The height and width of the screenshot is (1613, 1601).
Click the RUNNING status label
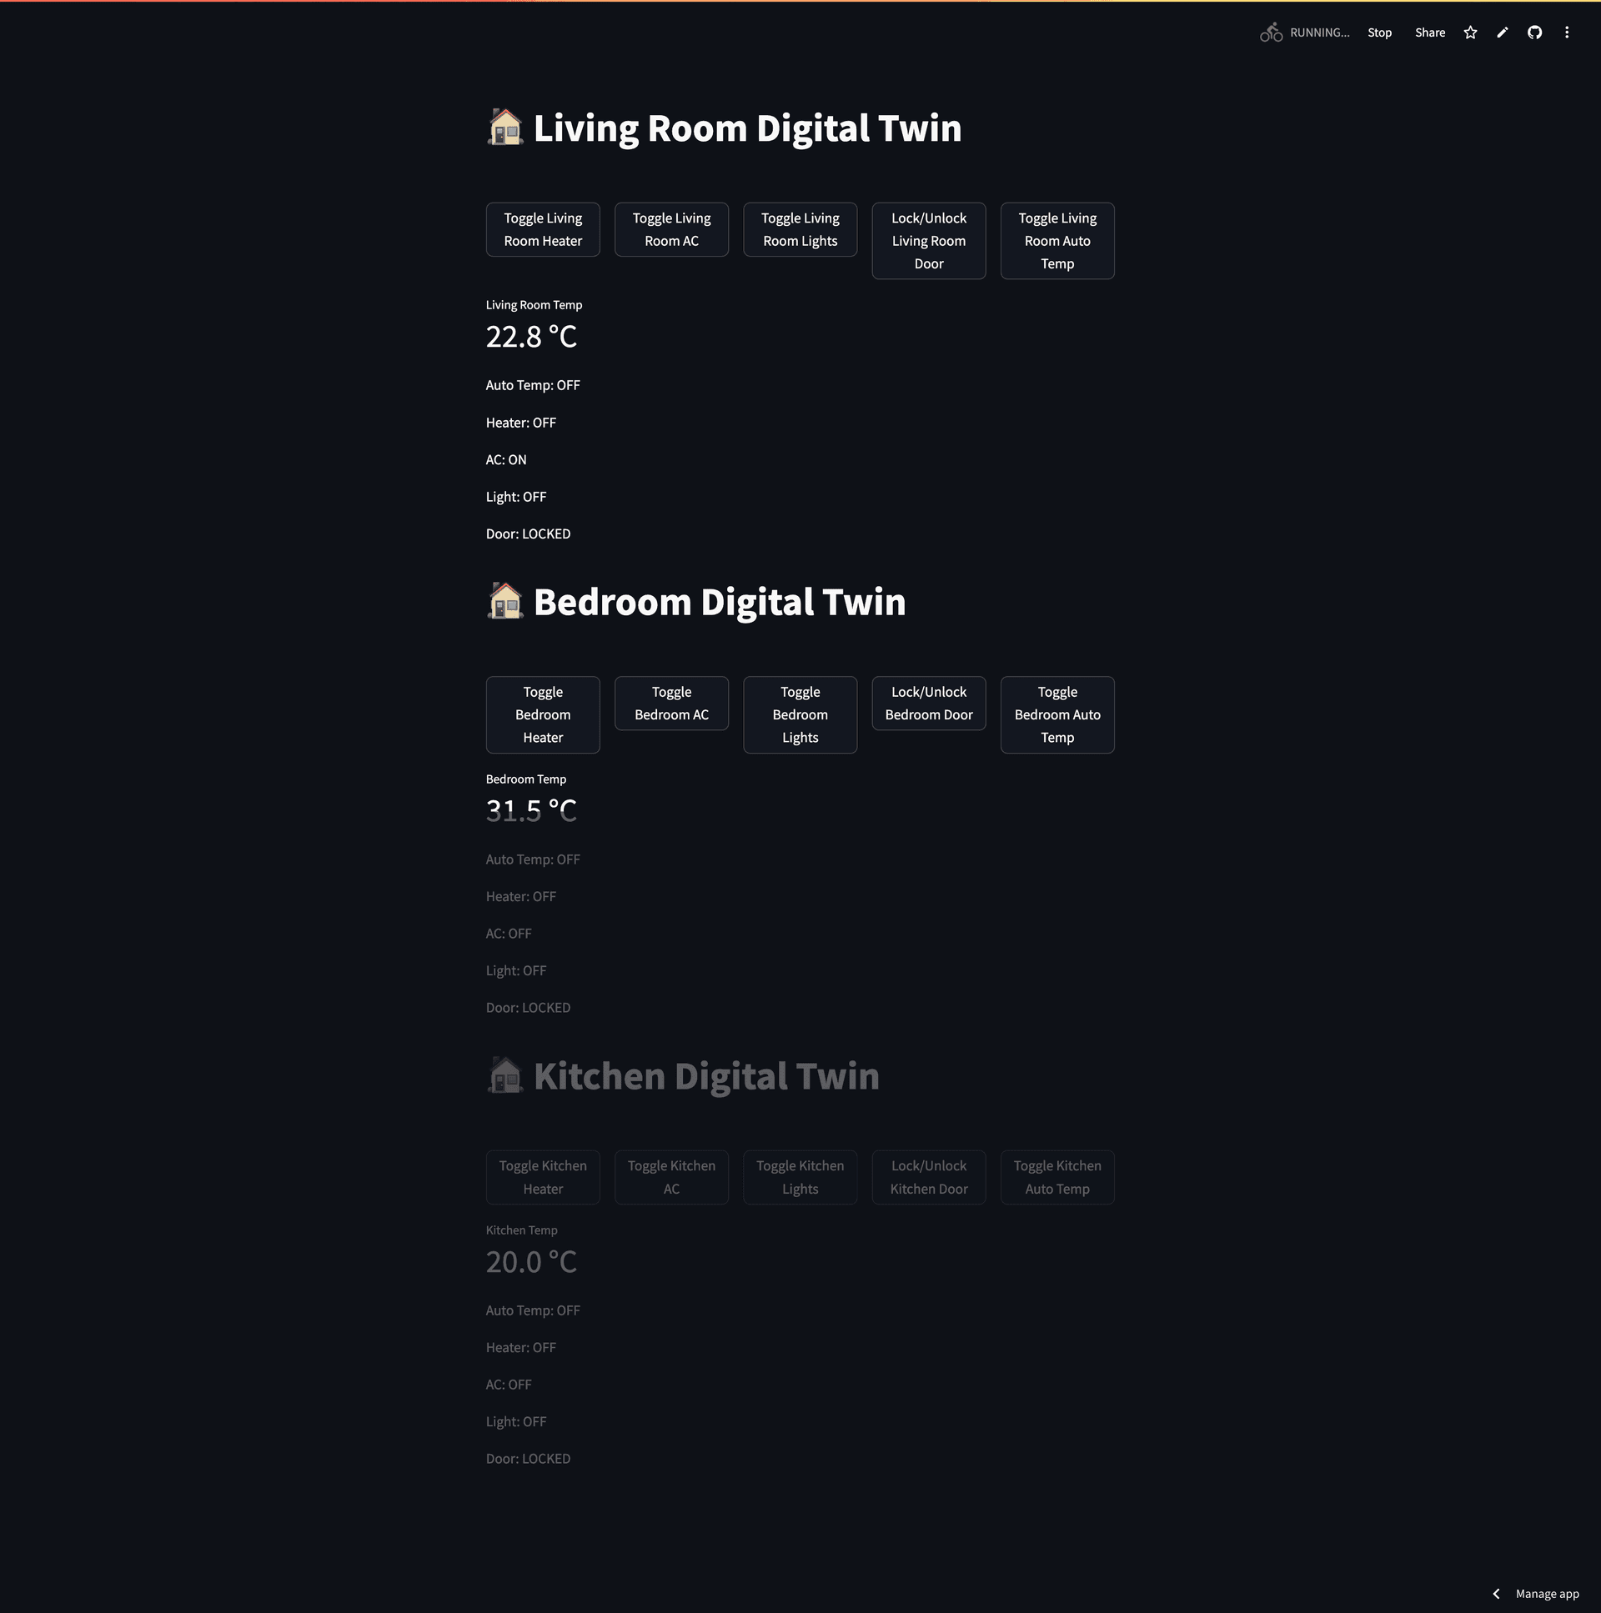coord(1319,32)
